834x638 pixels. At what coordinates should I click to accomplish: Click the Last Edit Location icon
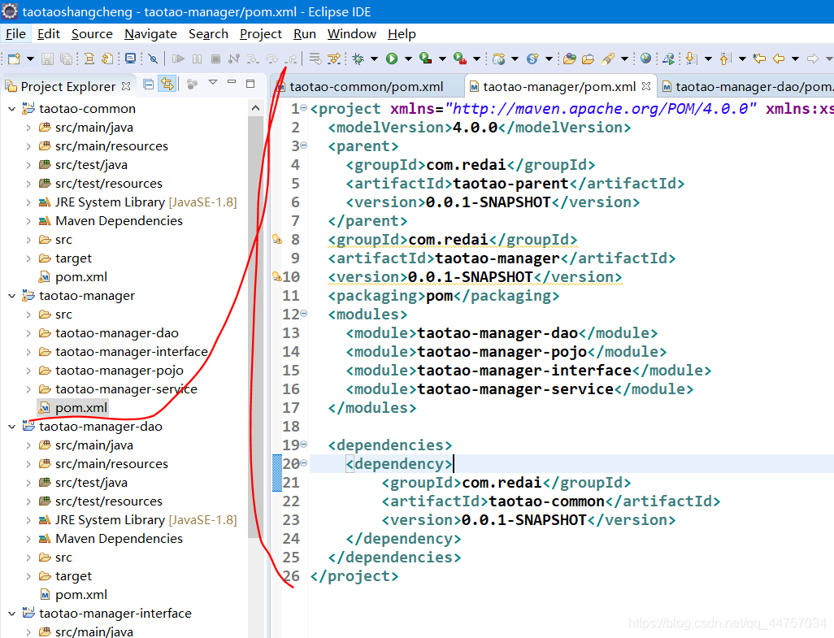tap(759, 59)
